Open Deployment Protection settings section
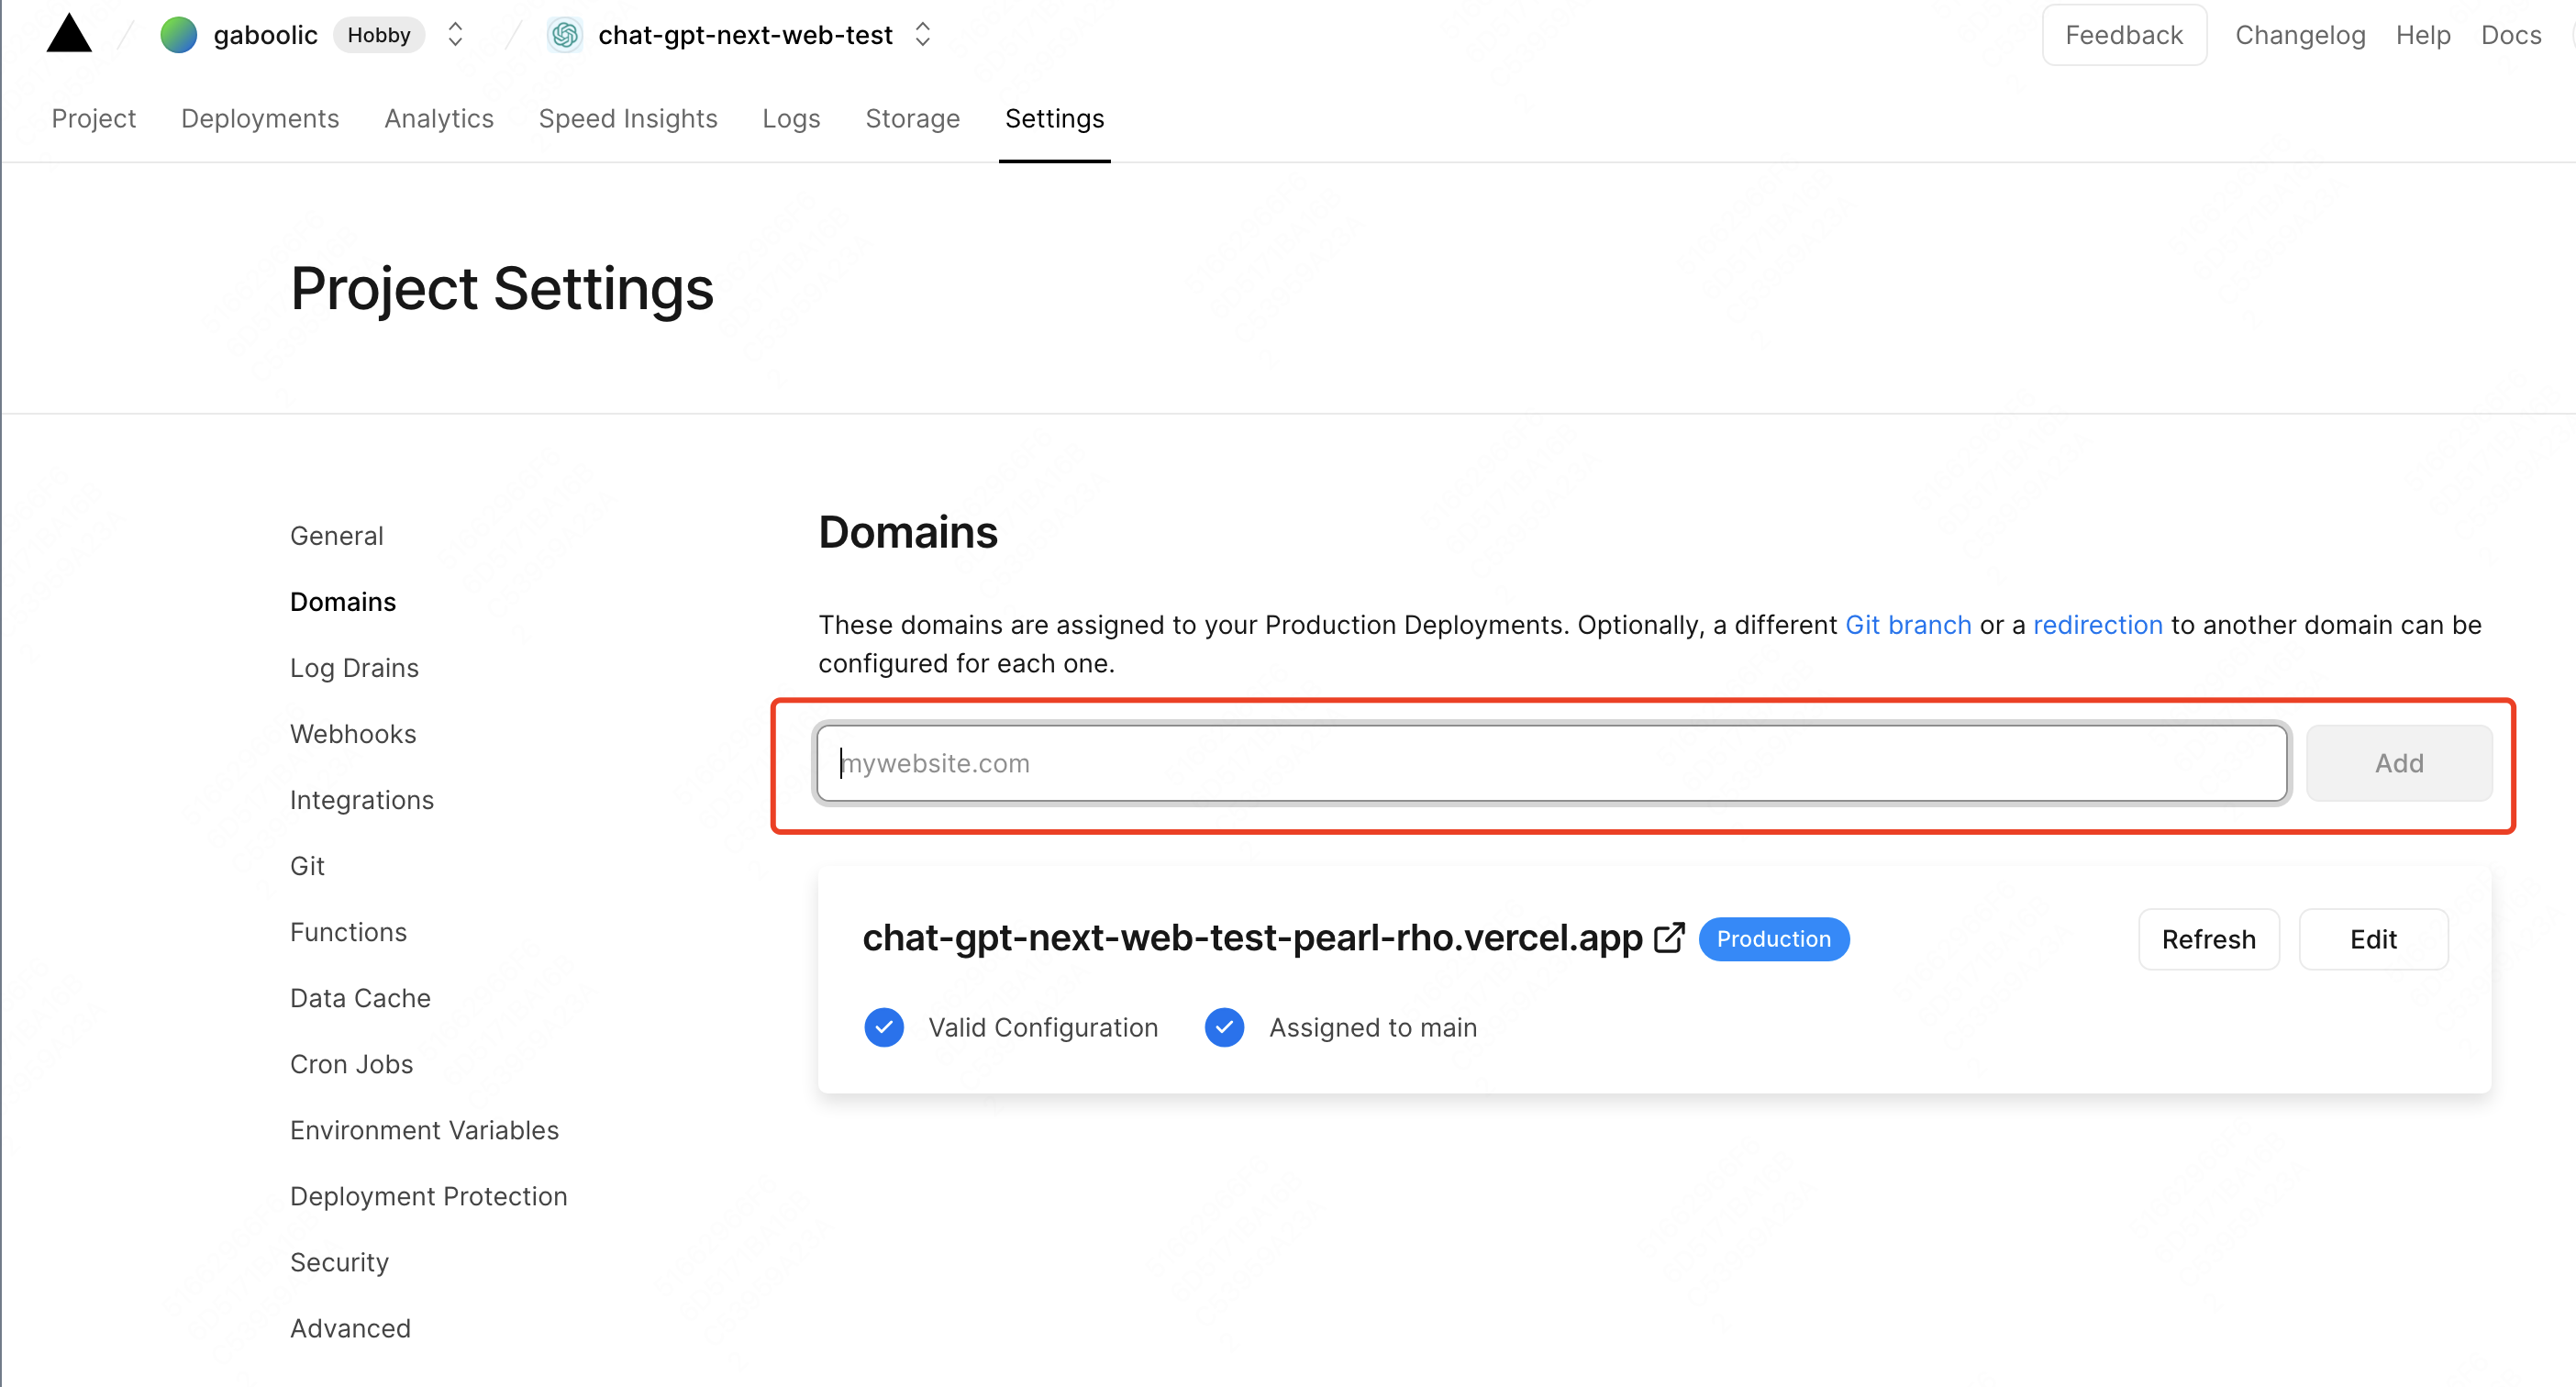This screenshot has width=2576, height=1387. pyautogui.click(x=428, y=1196)
